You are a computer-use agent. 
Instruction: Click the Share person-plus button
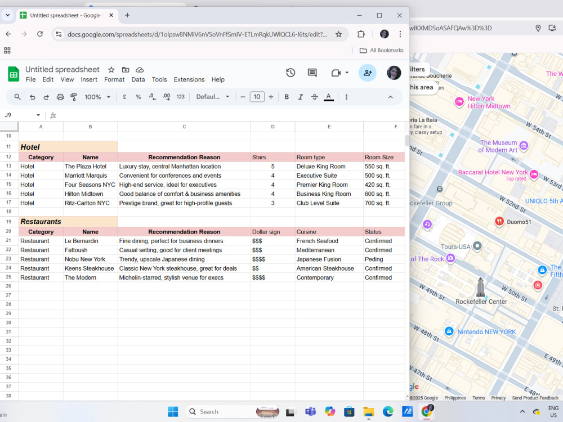pyautogui.click(x=367, y=73)
